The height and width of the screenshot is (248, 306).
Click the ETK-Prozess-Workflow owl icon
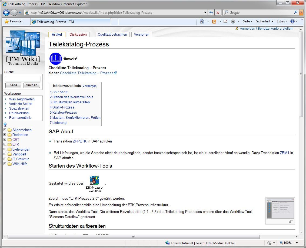pos(94,180)
